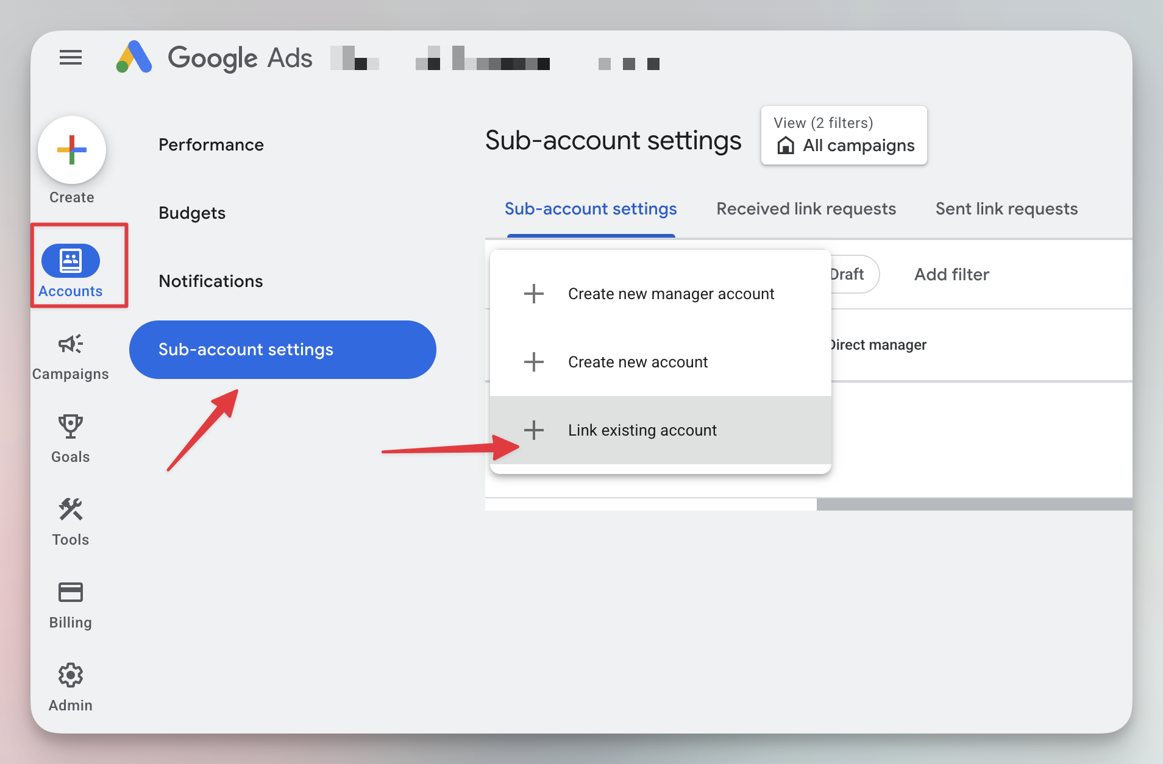
Task: Click the Draft filter chip
Action: (855, 274)
